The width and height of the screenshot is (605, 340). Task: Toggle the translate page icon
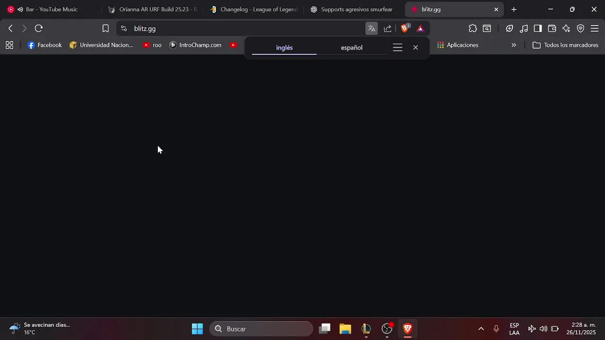pyautogui.click(x=372, y=28)
